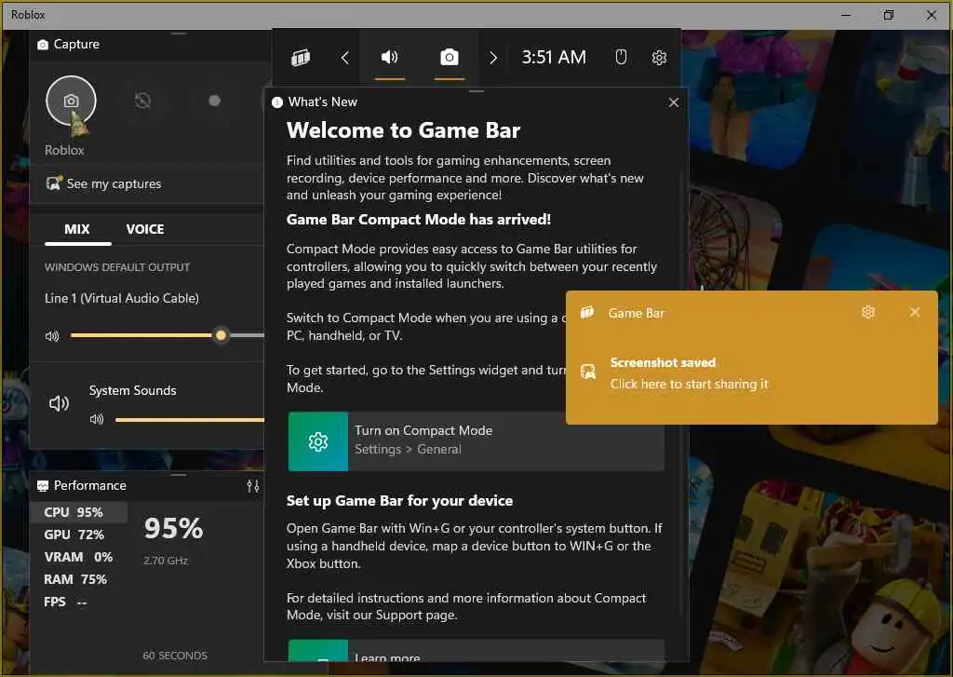Click the mouse click-through icon
Image resolution: width=953 pixels, height=677 pixels.
pyautogui.click(x=621, y=58)
